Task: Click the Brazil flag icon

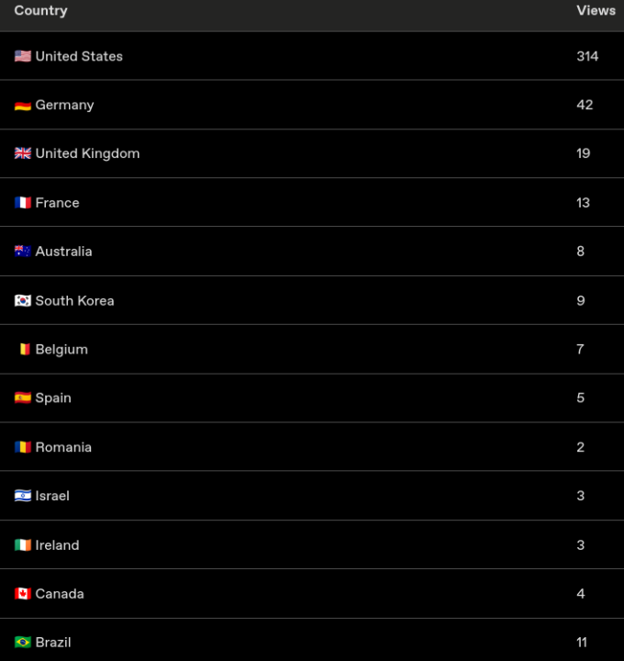Action: click(23, 643)
